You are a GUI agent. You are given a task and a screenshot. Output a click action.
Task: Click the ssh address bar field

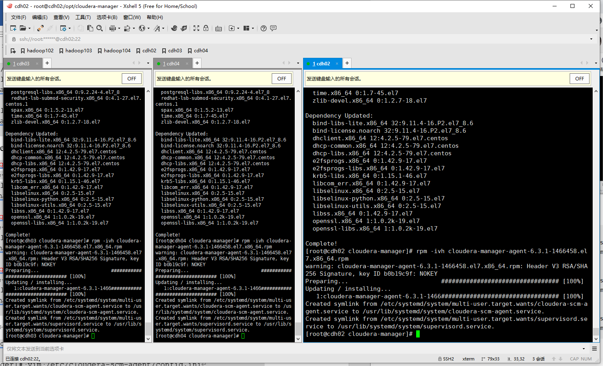301,39
